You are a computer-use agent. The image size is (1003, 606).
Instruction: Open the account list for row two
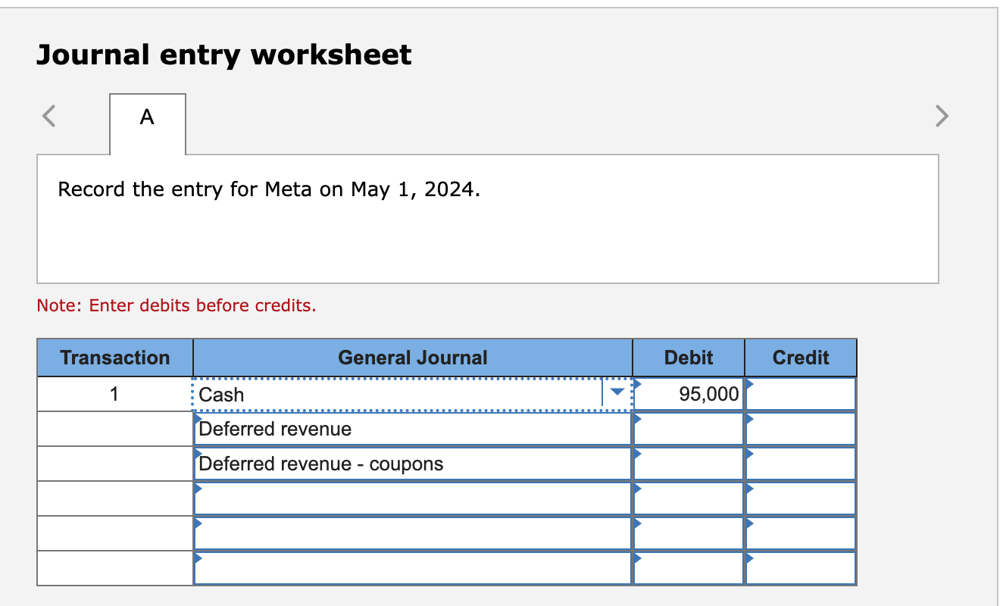tap(413, 429)
